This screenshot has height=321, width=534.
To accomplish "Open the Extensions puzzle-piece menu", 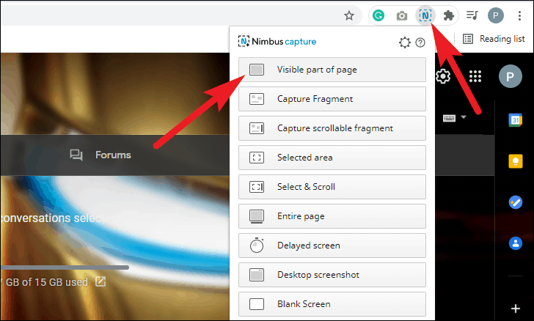I will (448, 15).
